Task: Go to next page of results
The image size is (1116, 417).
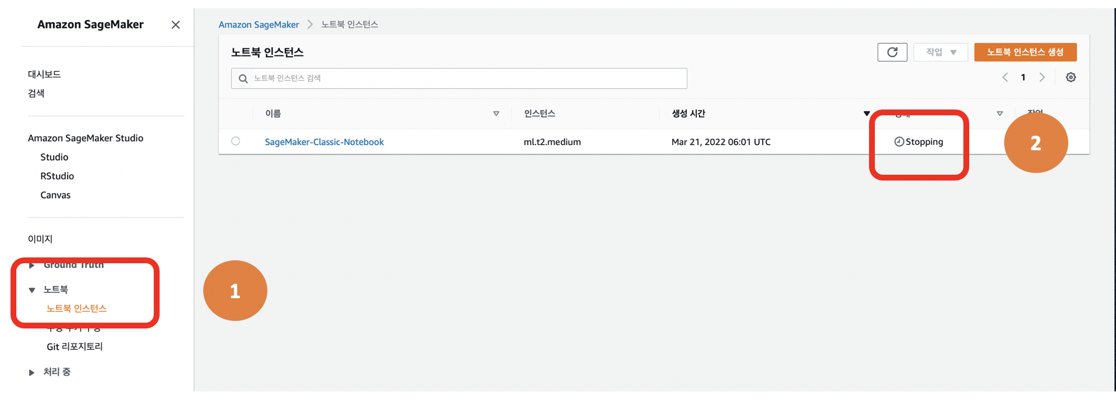Action: pyautogui.click(x=1042, y=77)
